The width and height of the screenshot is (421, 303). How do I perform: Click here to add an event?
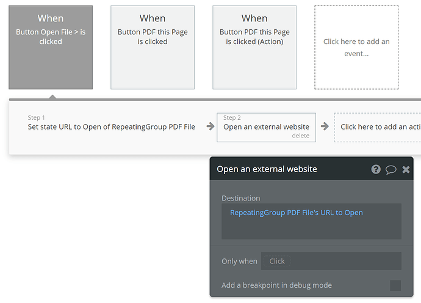click(356, 48)
